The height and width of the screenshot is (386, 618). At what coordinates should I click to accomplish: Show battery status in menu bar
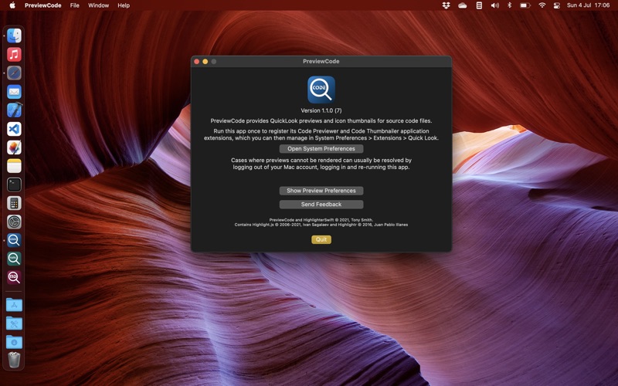click(x=525, y=5)
